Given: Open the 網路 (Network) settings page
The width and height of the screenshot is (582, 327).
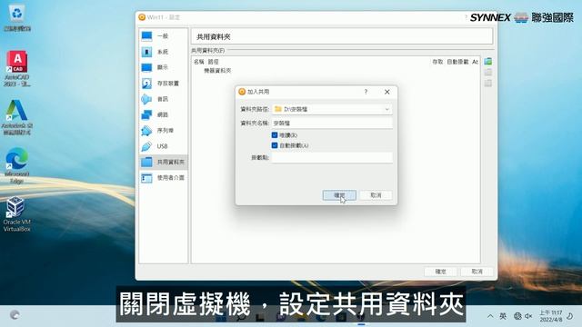Looking at the screenshot, I should pyautogui.click(x=164, y=115).
